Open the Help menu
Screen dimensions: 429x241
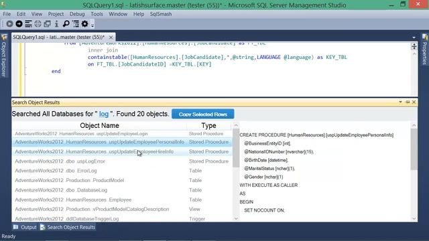pyautogui.click(x=139, y=14)
